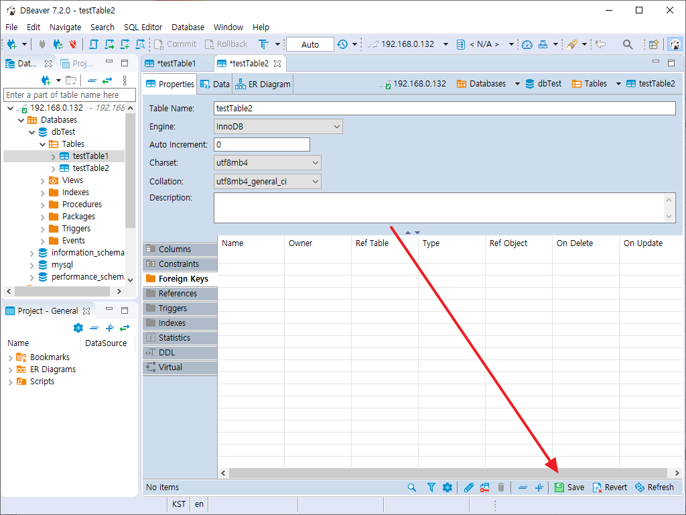Open the Collation utf8mb4_general_ci dropdown
Viewport: 686px width, 515px height.
tap(267, 181)
